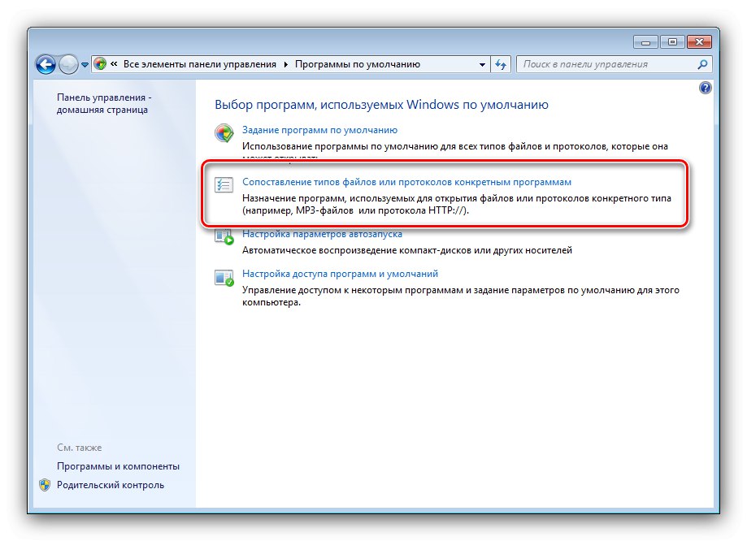
Task: Open 'Программы и компоненты' link
Action: [118, 466]
